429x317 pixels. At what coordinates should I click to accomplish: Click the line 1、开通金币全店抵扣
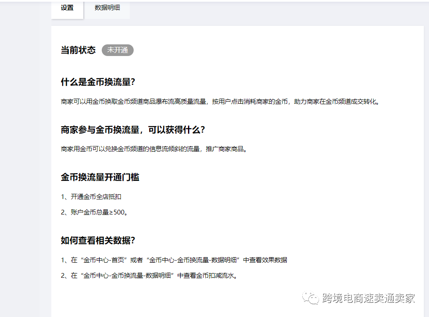pyautogui.click(x=91, y=197)
